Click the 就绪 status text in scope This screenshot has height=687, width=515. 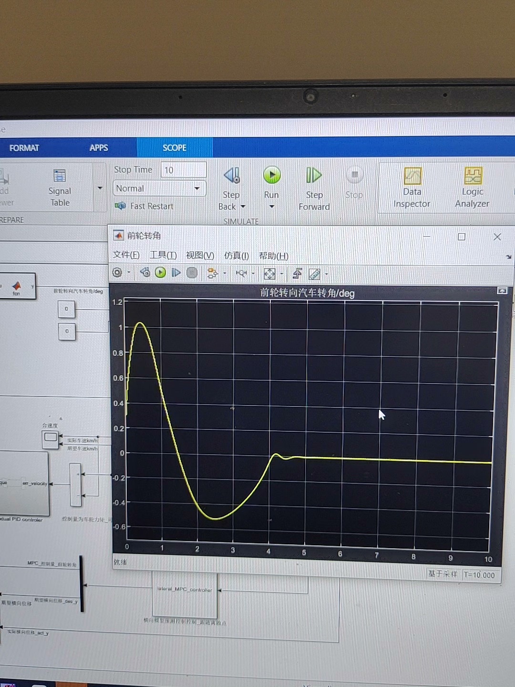point(120,562)
